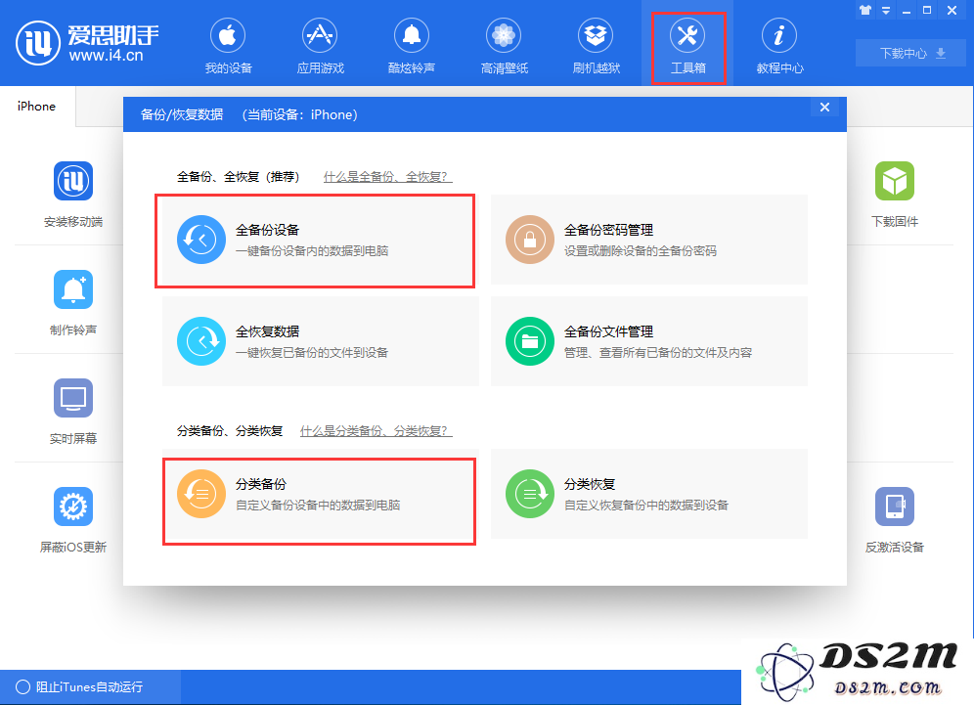Click the 爱思助手 i4 logo

(87, 43)
